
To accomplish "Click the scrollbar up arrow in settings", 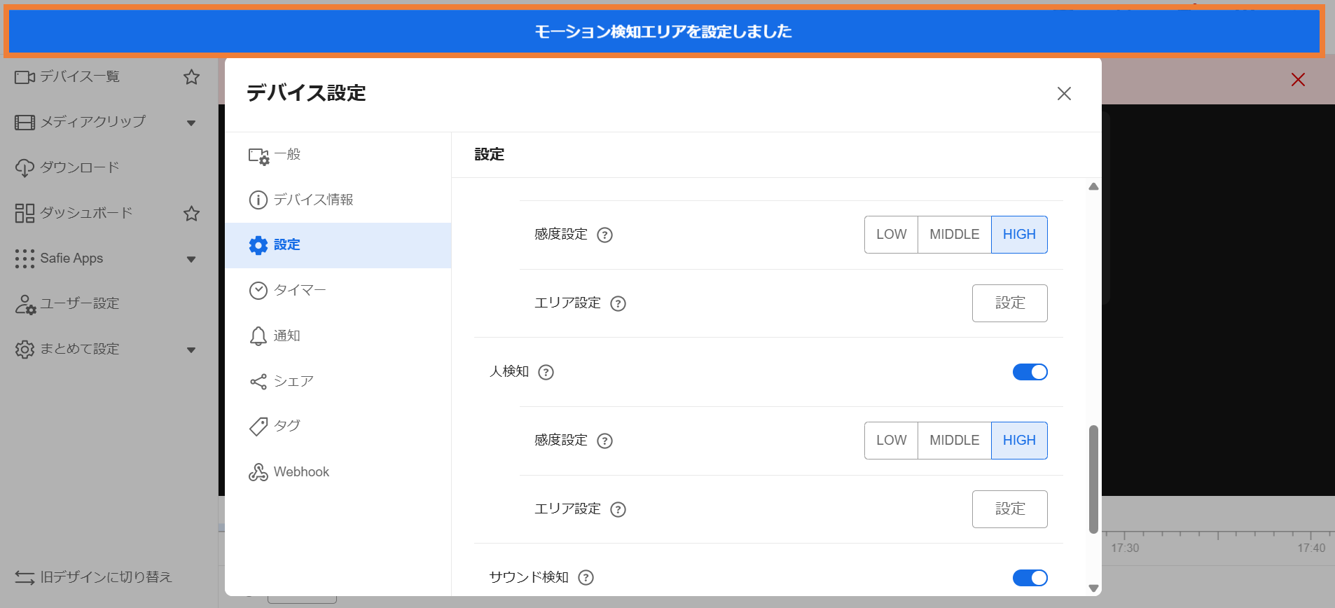I will click(x=1093, y=186).
